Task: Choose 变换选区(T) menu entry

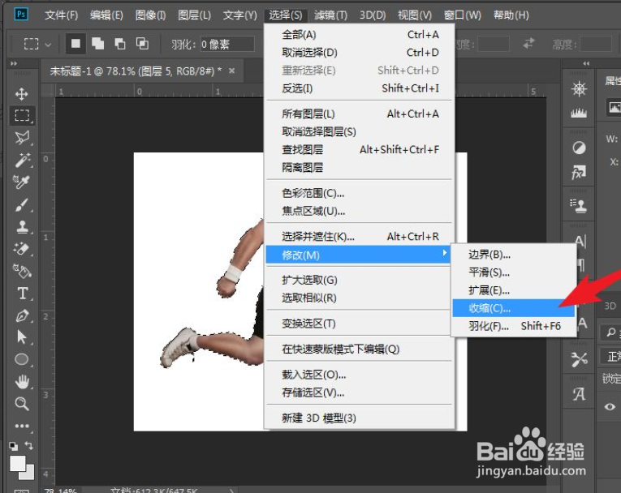Action: [360, 324]
